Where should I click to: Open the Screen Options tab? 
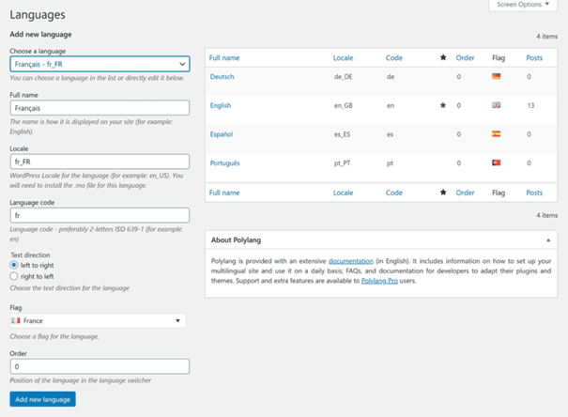tap(523, 5)
